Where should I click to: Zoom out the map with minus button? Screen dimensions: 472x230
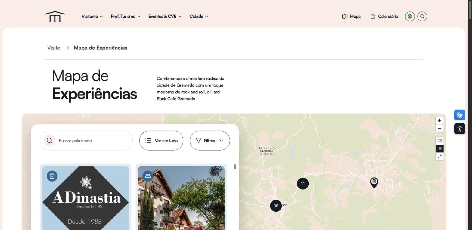[x=439, y=129]
